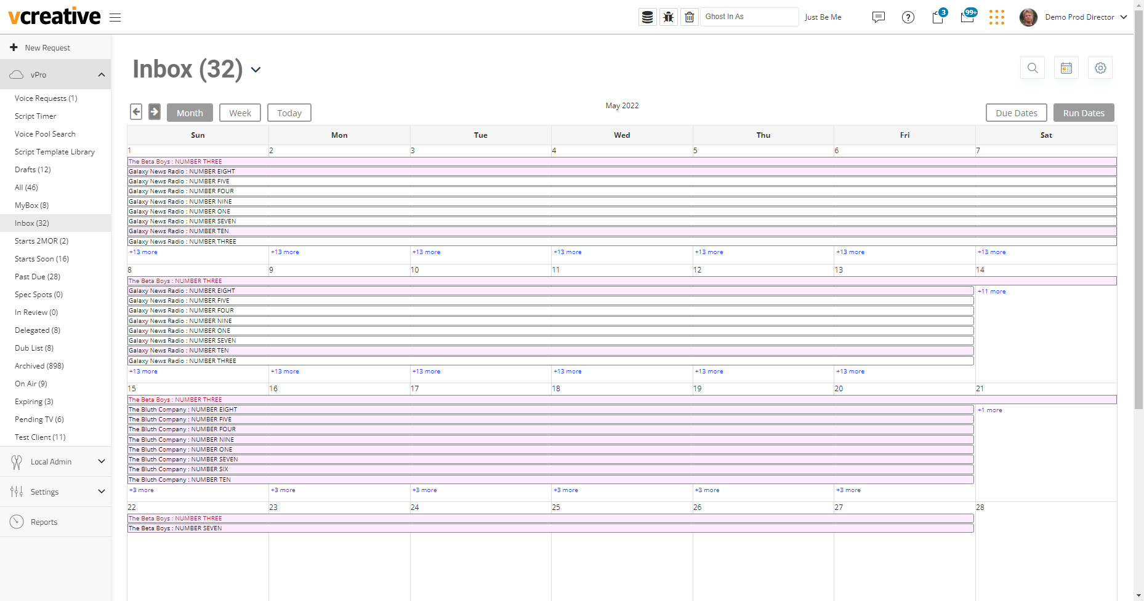Open the help question mark icon
Image resolution: width=1144 pixels, height=601 pixels.
point(908,17)
